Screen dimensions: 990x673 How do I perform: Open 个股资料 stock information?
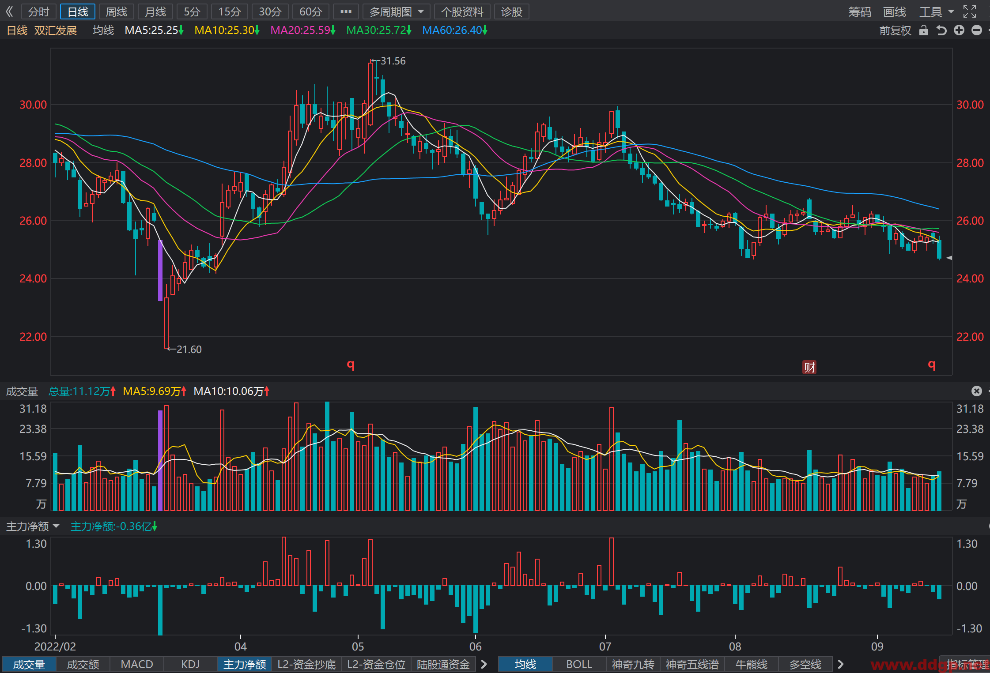coord(462,11)
